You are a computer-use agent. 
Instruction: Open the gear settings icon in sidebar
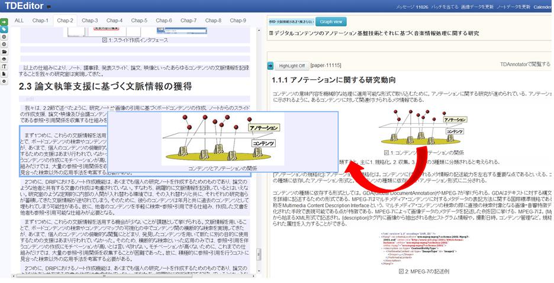click(x=4, y=81)
